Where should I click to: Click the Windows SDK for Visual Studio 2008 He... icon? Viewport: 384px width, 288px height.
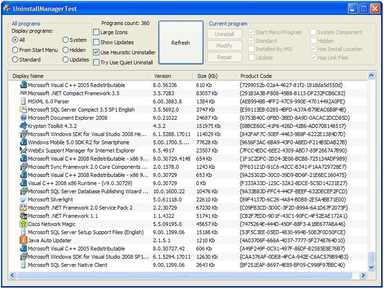(x=23, y=134)
